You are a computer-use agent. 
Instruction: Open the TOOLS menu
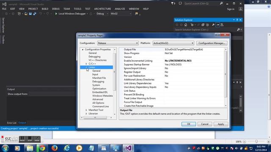point(77,9)
